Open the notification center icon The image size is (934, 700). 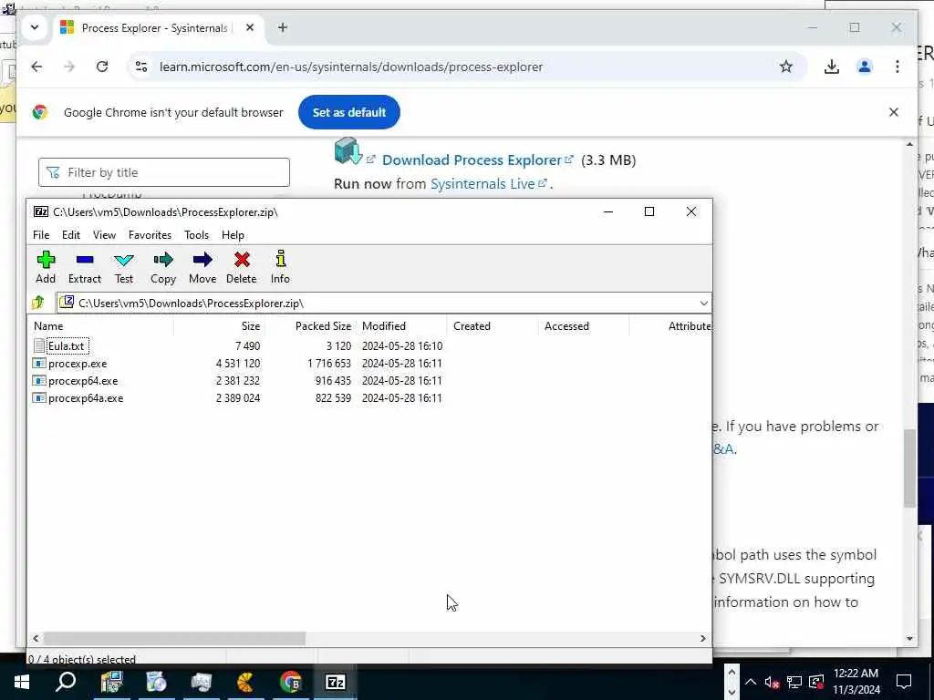[x=904, y=682]
